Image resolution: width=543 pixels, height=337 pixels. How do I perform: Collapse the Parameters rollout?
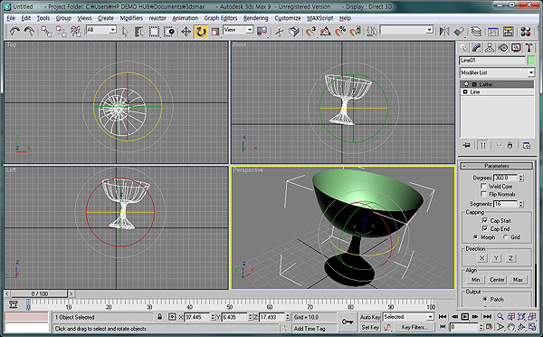[x=497, y=166]
